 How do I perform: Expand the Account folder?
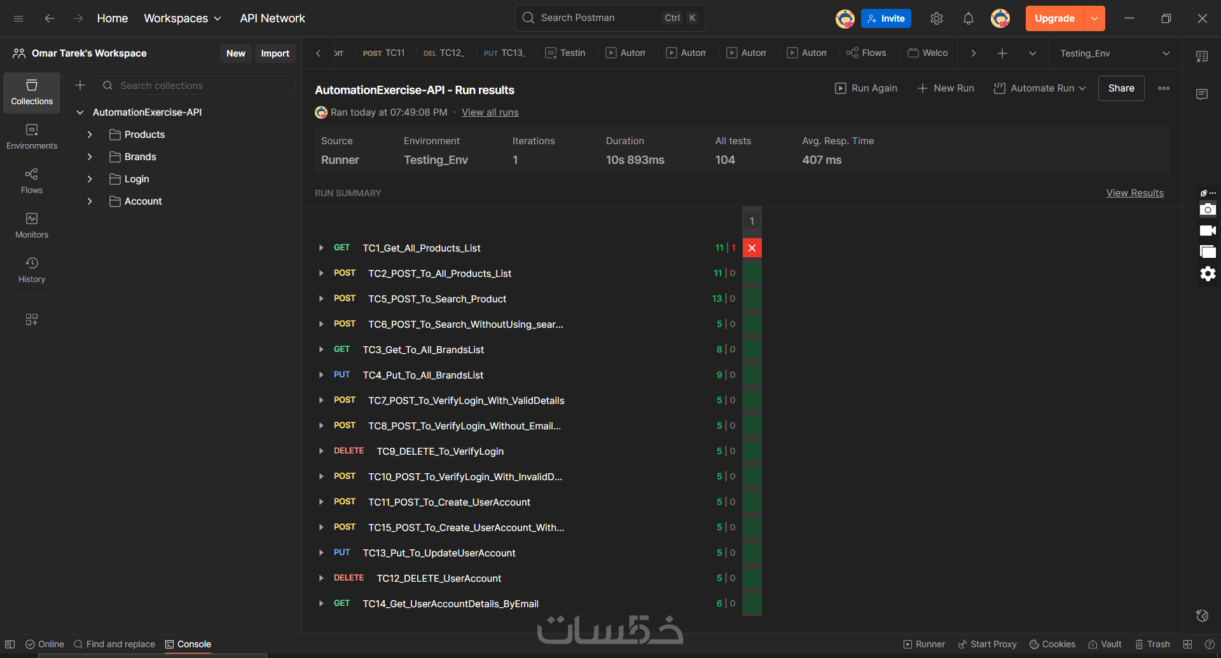[90, 201]
